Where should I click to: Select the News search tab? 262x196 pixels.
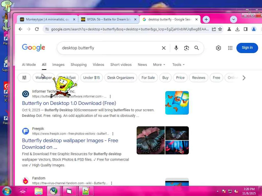[142, 65]
